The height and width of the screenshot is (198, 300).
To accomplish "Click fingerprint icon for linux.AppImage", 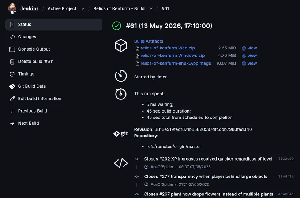I will [x=244, y=63].
